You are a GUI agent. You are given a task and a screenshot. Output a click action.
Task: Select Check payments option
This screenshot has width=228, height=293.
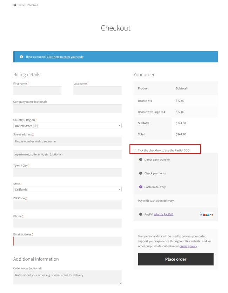pyautogui.click(x=141, y=173)
